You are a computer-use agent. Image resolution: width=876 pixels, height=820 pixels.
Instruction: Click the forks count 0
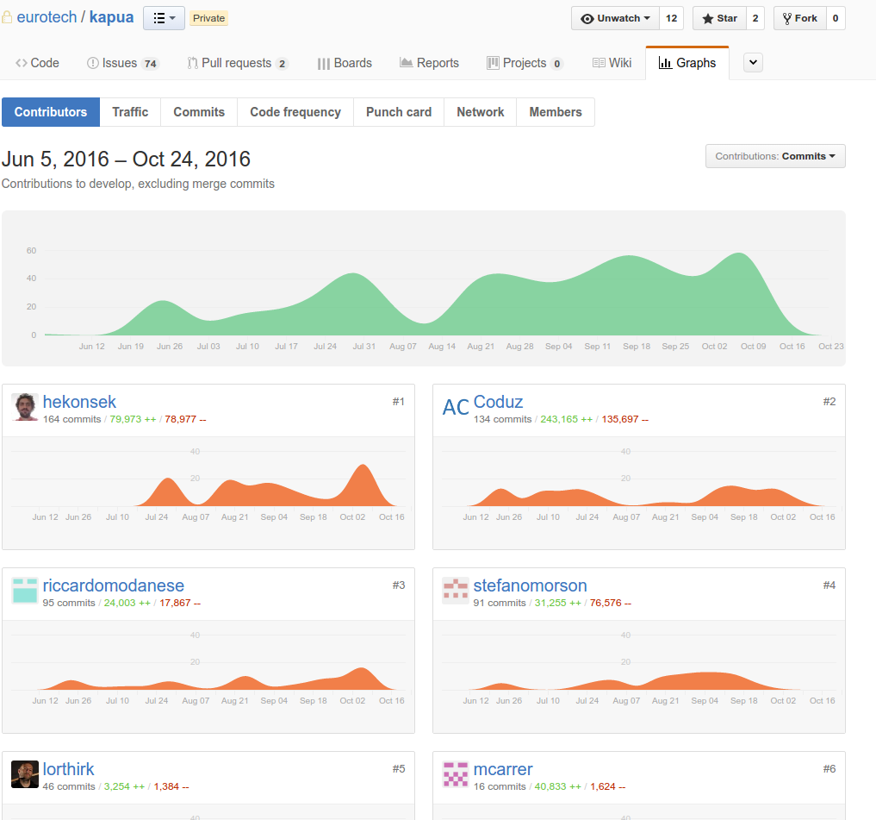(x=836, y=18)
